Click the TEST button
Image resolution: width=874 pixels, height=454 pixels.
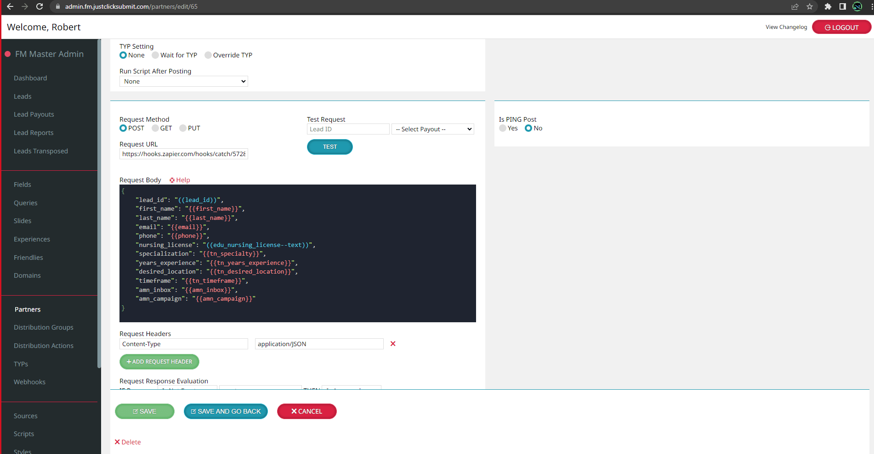(330, 147)
